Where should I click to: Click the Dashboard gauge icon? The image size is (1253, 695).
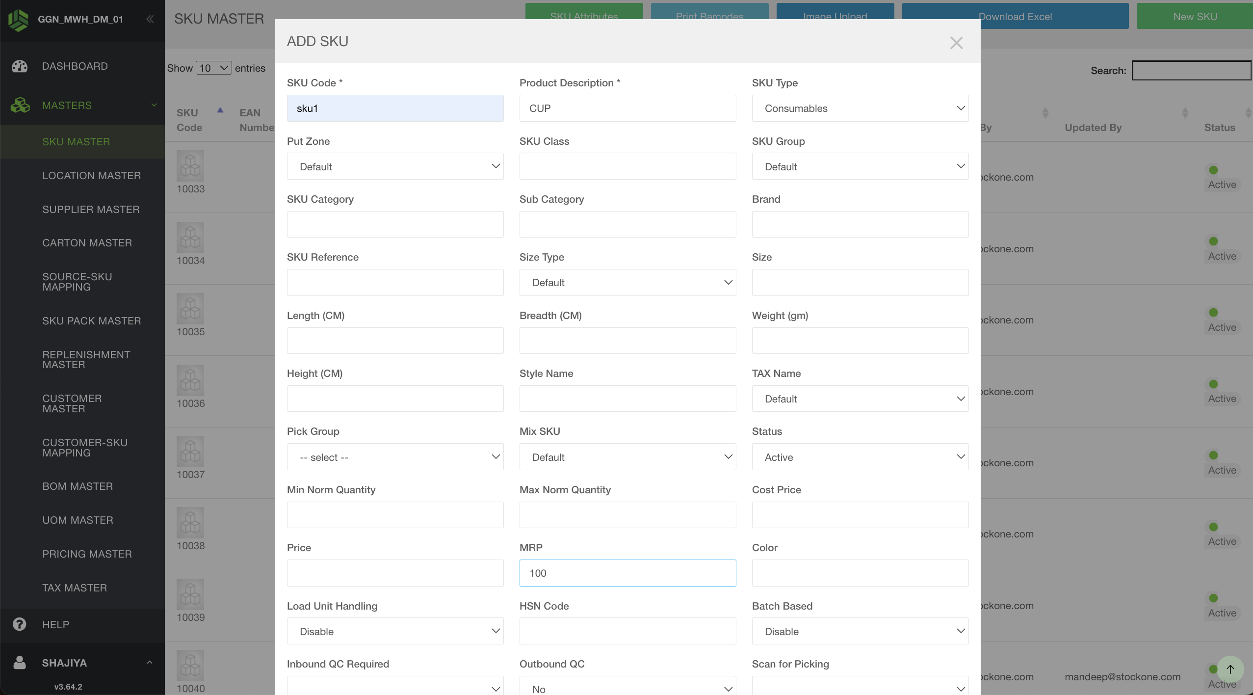click(20, 66)
